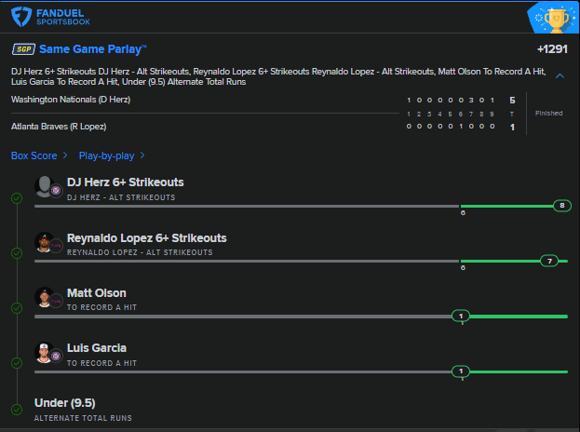The width and height of the screenshot is (580, 432).
Task: Click the team badge beside Matt Olson
Action: pos(56,301)
